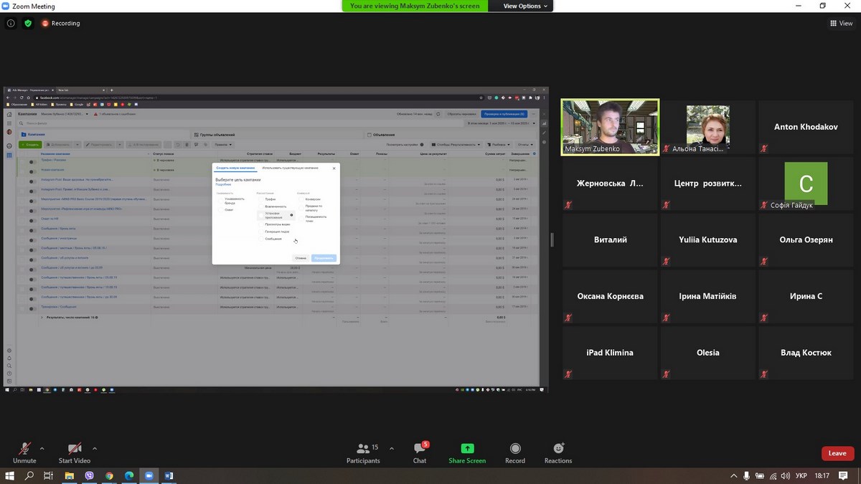Open the View Options dropdown
The height and width of the screenshot is (484, 861).
pos(525,6)
